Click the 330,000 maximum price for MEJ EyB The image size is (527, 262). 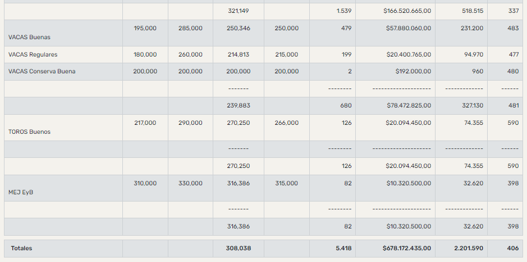pyautogui.click(x=190, y=183)
